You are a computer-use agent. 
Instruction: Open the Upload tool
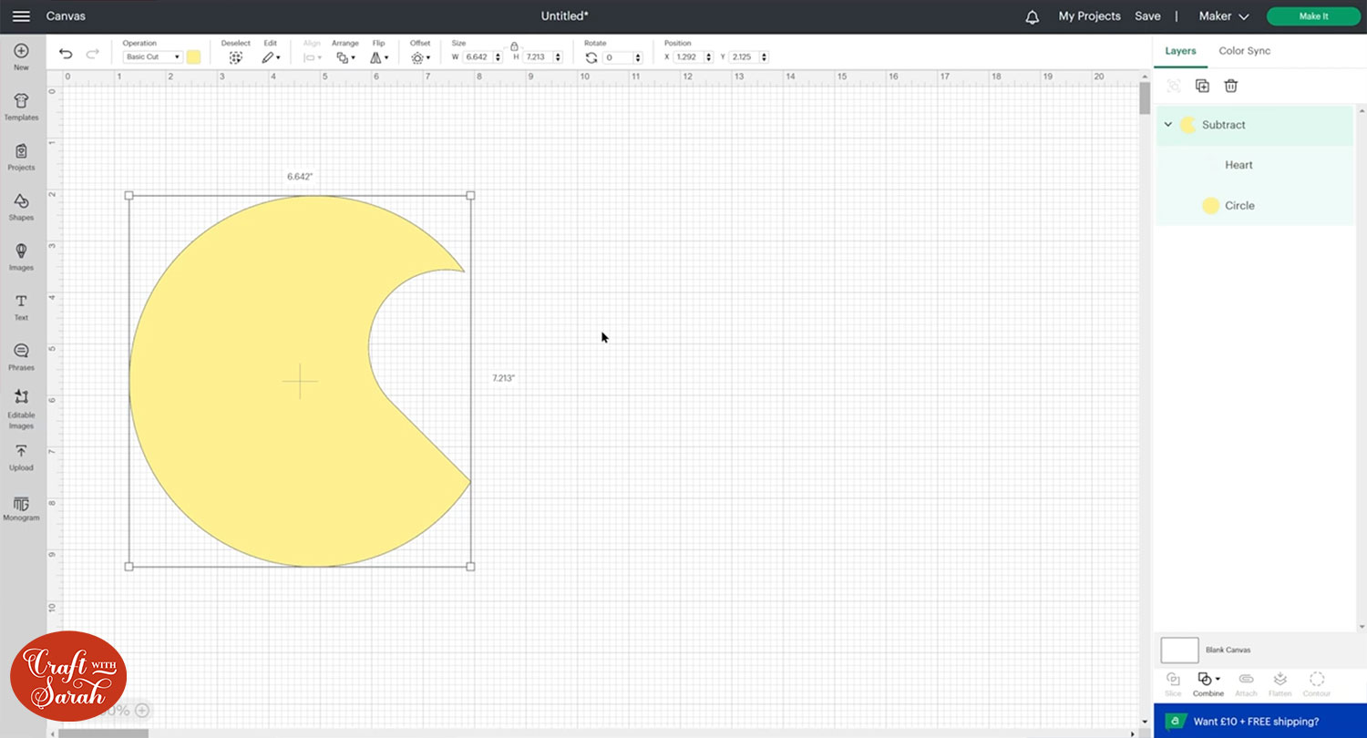click(x=21, y=456)
